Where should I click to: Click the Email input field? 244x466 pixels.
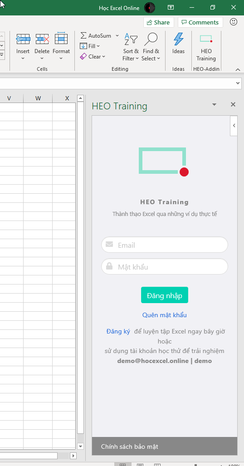pos(165,245)
